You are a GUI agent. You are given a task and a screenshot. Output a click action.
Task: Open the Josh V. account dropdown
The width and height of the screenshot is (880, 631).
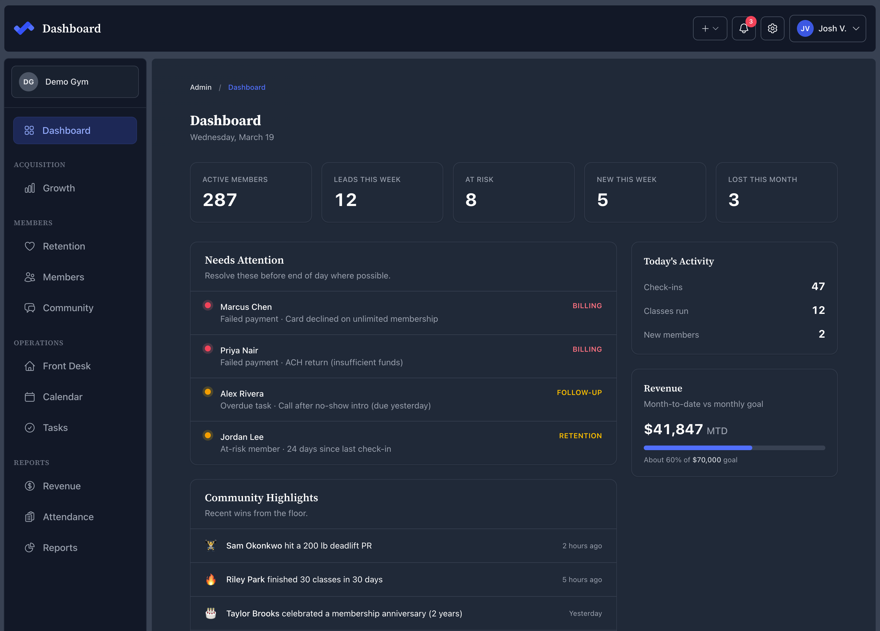pyautogui.click(x=828, y=28)
